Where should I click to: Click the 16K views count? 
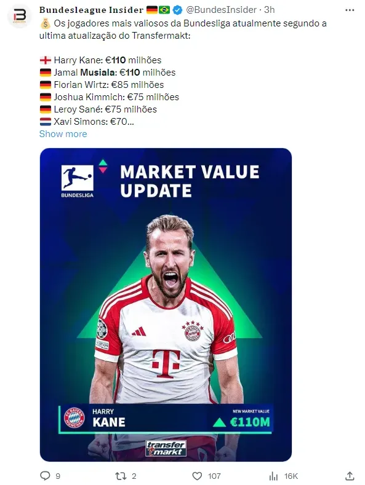pyautogui.click(x=291, y=476)
